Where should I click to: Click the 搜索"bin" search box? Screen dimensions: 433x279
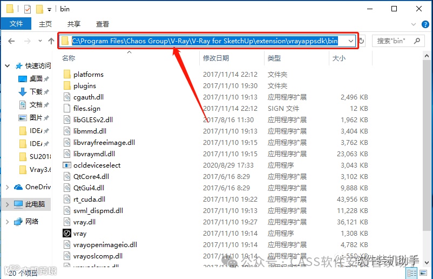point(398,41)
